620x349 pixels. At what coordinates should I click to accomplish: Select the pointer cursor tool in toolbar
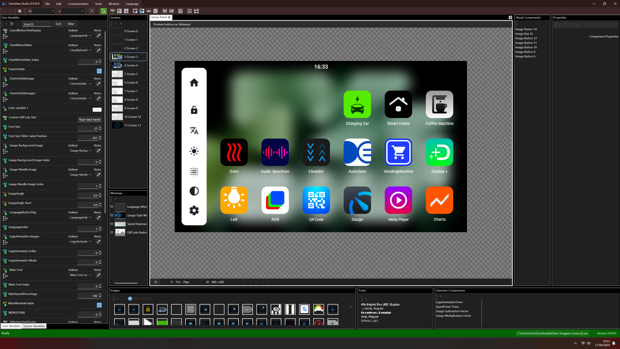click(104, 11)
